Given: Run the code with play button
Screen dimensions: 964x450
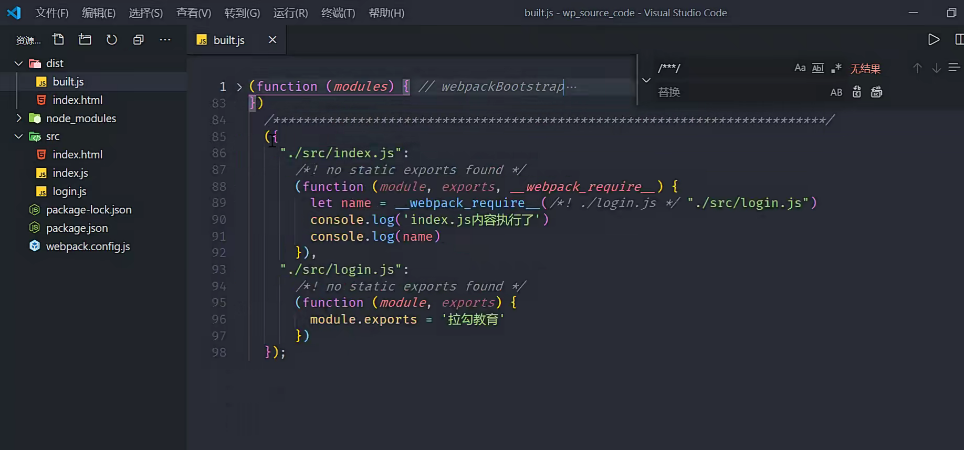Looking at the screenshot, I should tap(934, 40).
